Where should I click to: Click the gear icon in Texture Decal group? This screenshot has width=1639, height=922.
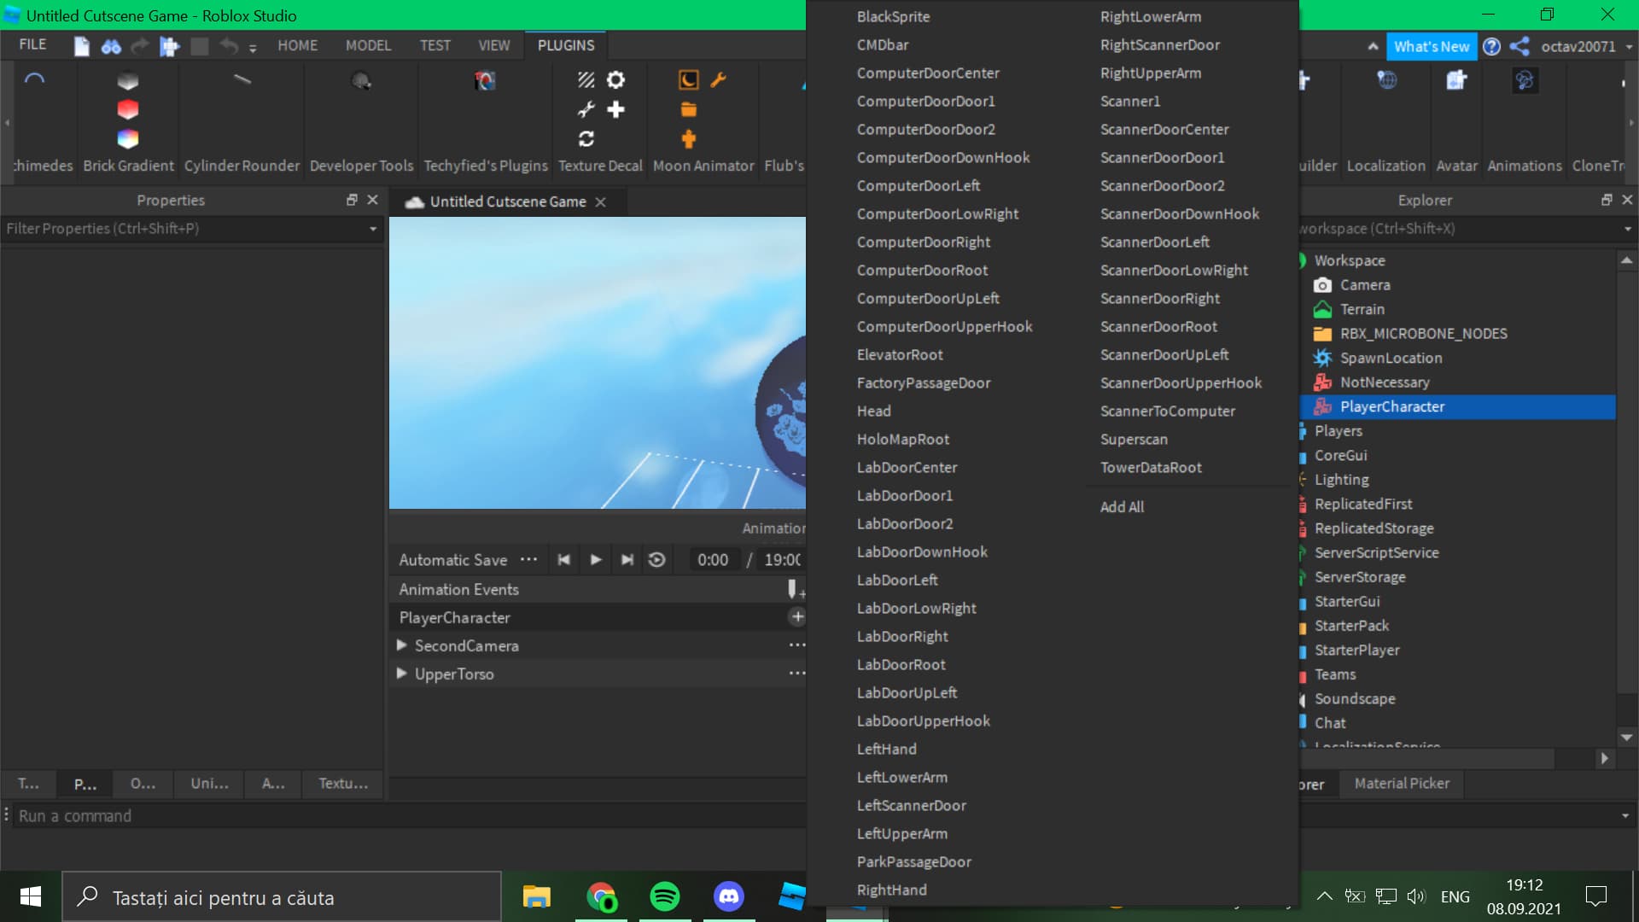coord(616,80)
